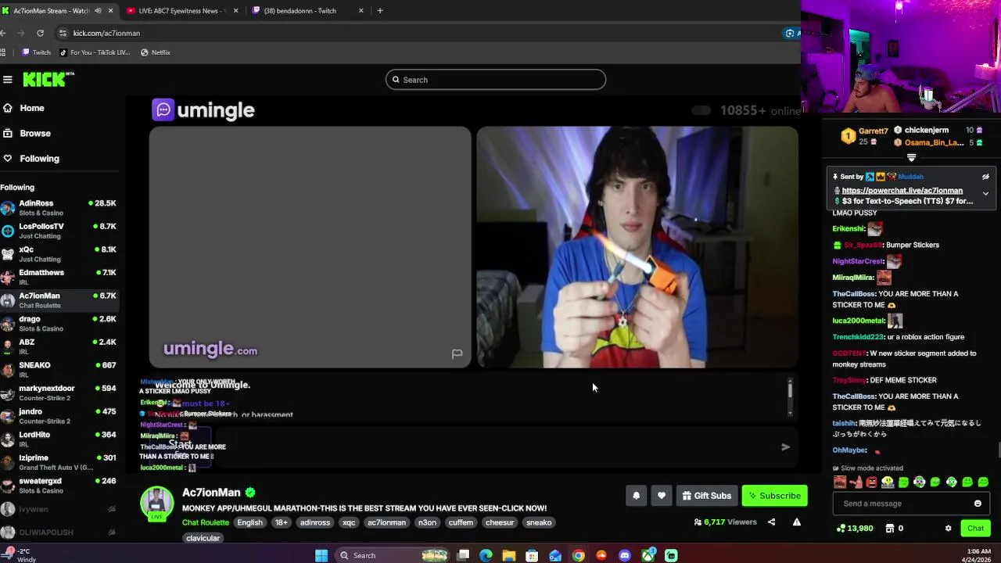The height and width of the screenshot is (563, 1001).
Task: Open AdinRoss channel in Following list
Action: point(59,207)
